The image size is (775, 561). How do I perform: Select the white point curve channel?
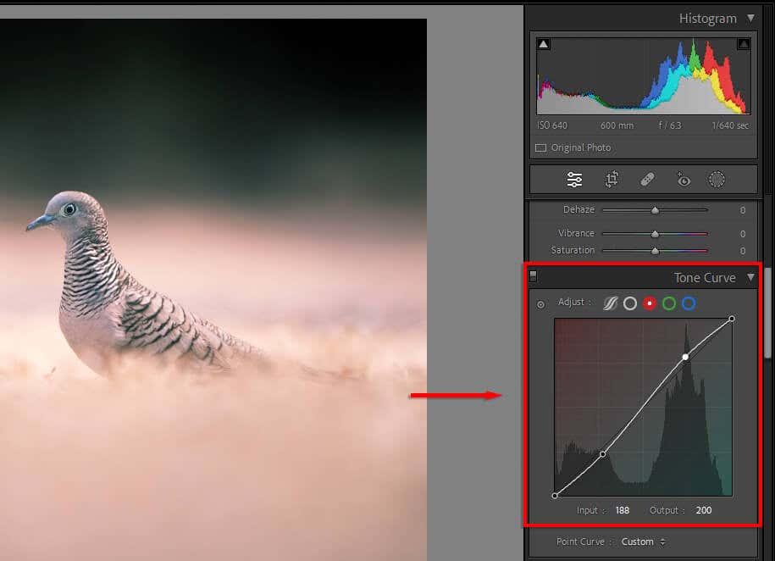tap(629, 303)
